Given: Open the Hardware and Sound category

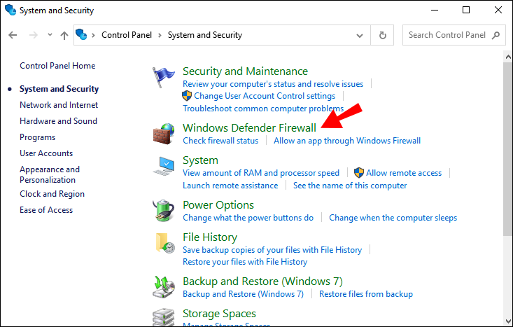Looking at the screenshot, I should pyautogui.click(x=59, y=120).
